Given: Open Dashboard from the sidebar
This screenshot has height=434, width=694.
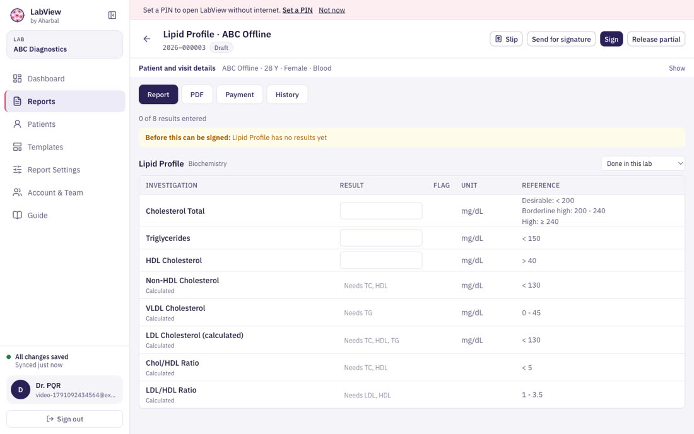Looking at the screenshot, I should (x=65, y=79).
